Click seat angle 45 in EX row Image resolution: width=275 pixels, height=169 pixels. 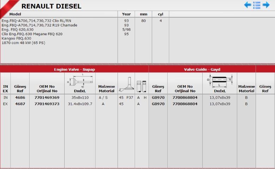point(121,104)
